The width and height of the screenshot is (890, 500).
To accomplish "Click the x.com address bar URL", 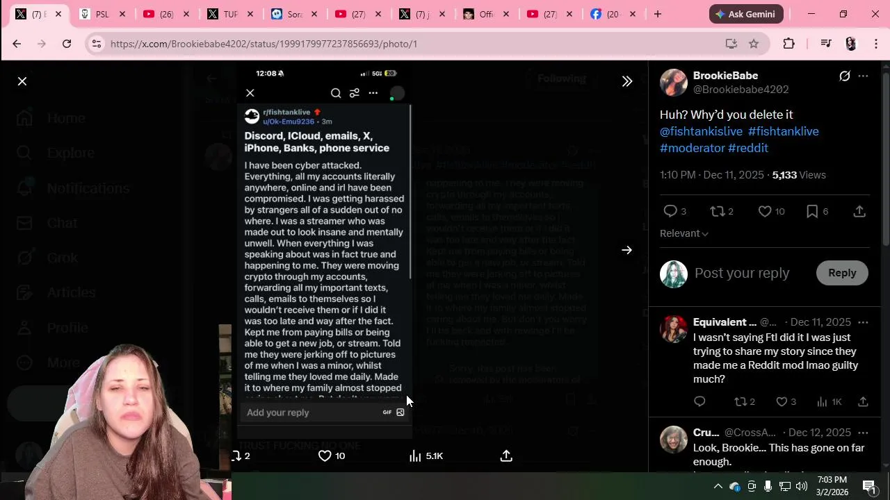I will [264, 44].
